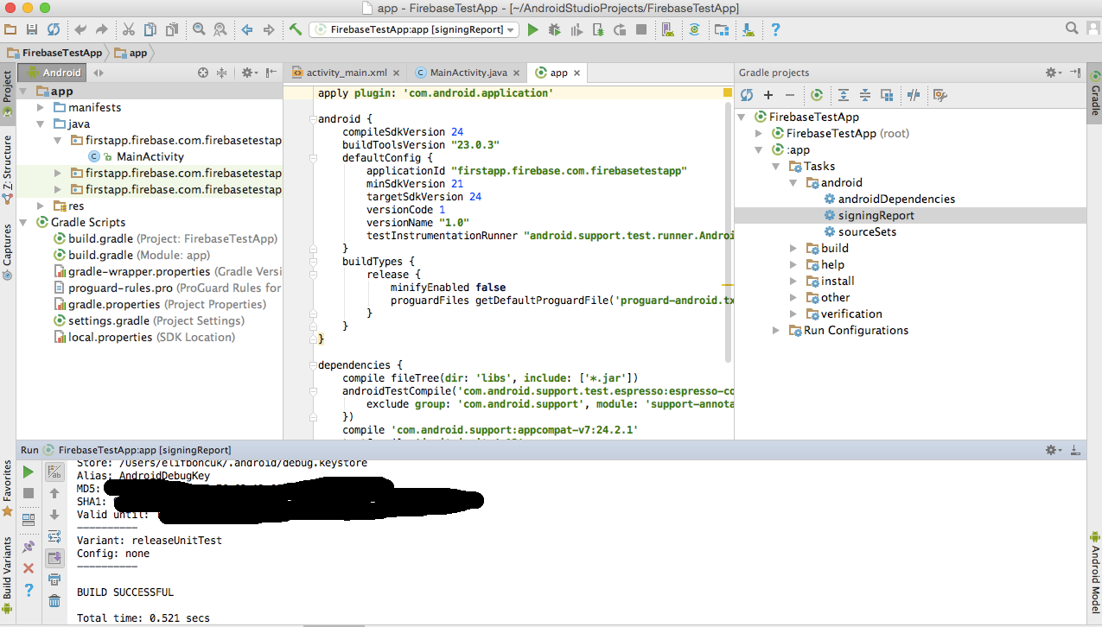1102x627 pixels.
Task: Click the Make Project hammer icon
Action: point(296,29)
